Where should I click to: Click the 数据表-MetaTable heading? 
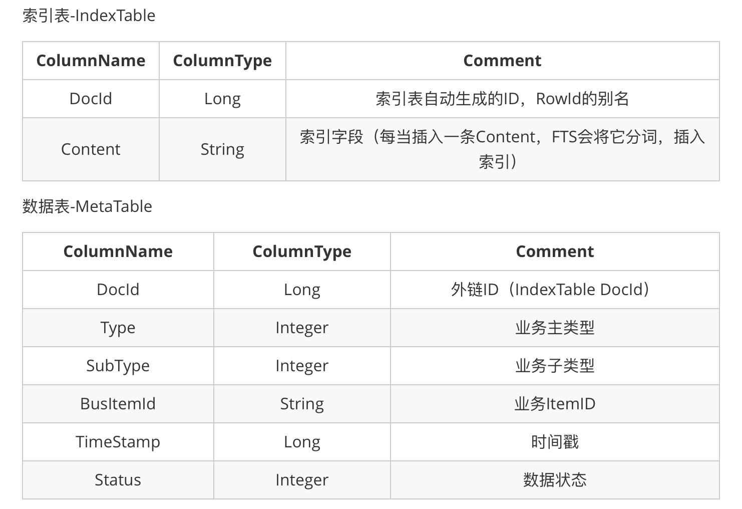click(87, 206)
